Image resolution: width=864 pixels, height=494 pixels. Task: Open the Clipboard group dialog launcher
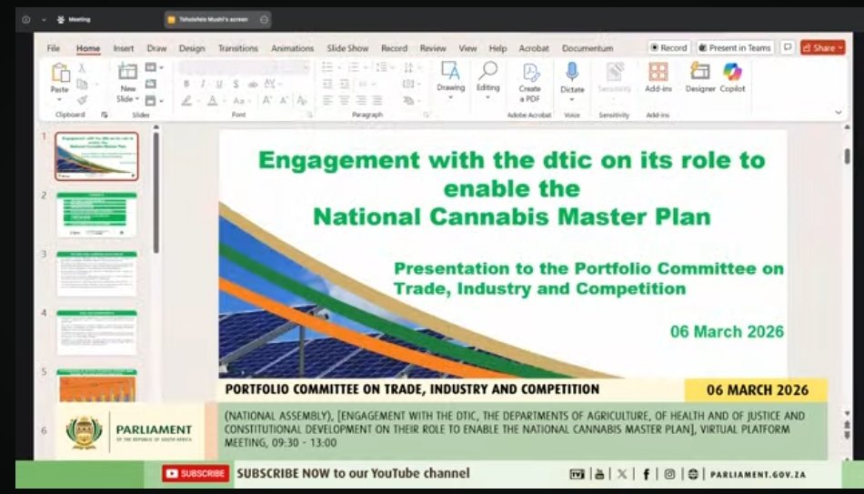coord(105,115)
